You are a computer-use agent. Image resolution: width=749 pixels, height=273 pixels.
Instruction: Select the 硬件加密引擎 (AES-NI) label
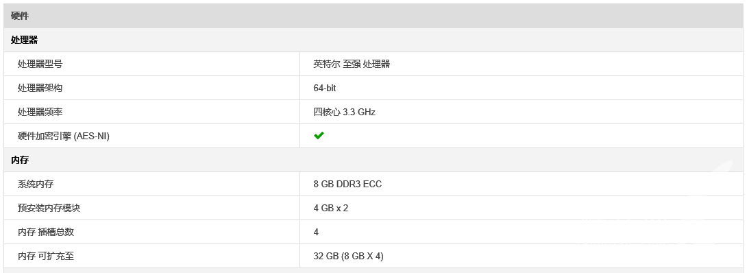(x=64, y=136)
